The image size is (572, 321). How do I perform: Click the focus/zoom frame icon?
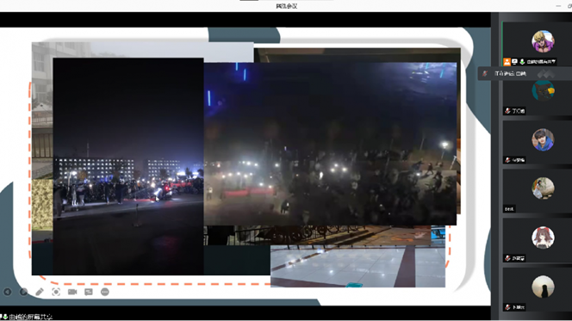tap(56, 292)
